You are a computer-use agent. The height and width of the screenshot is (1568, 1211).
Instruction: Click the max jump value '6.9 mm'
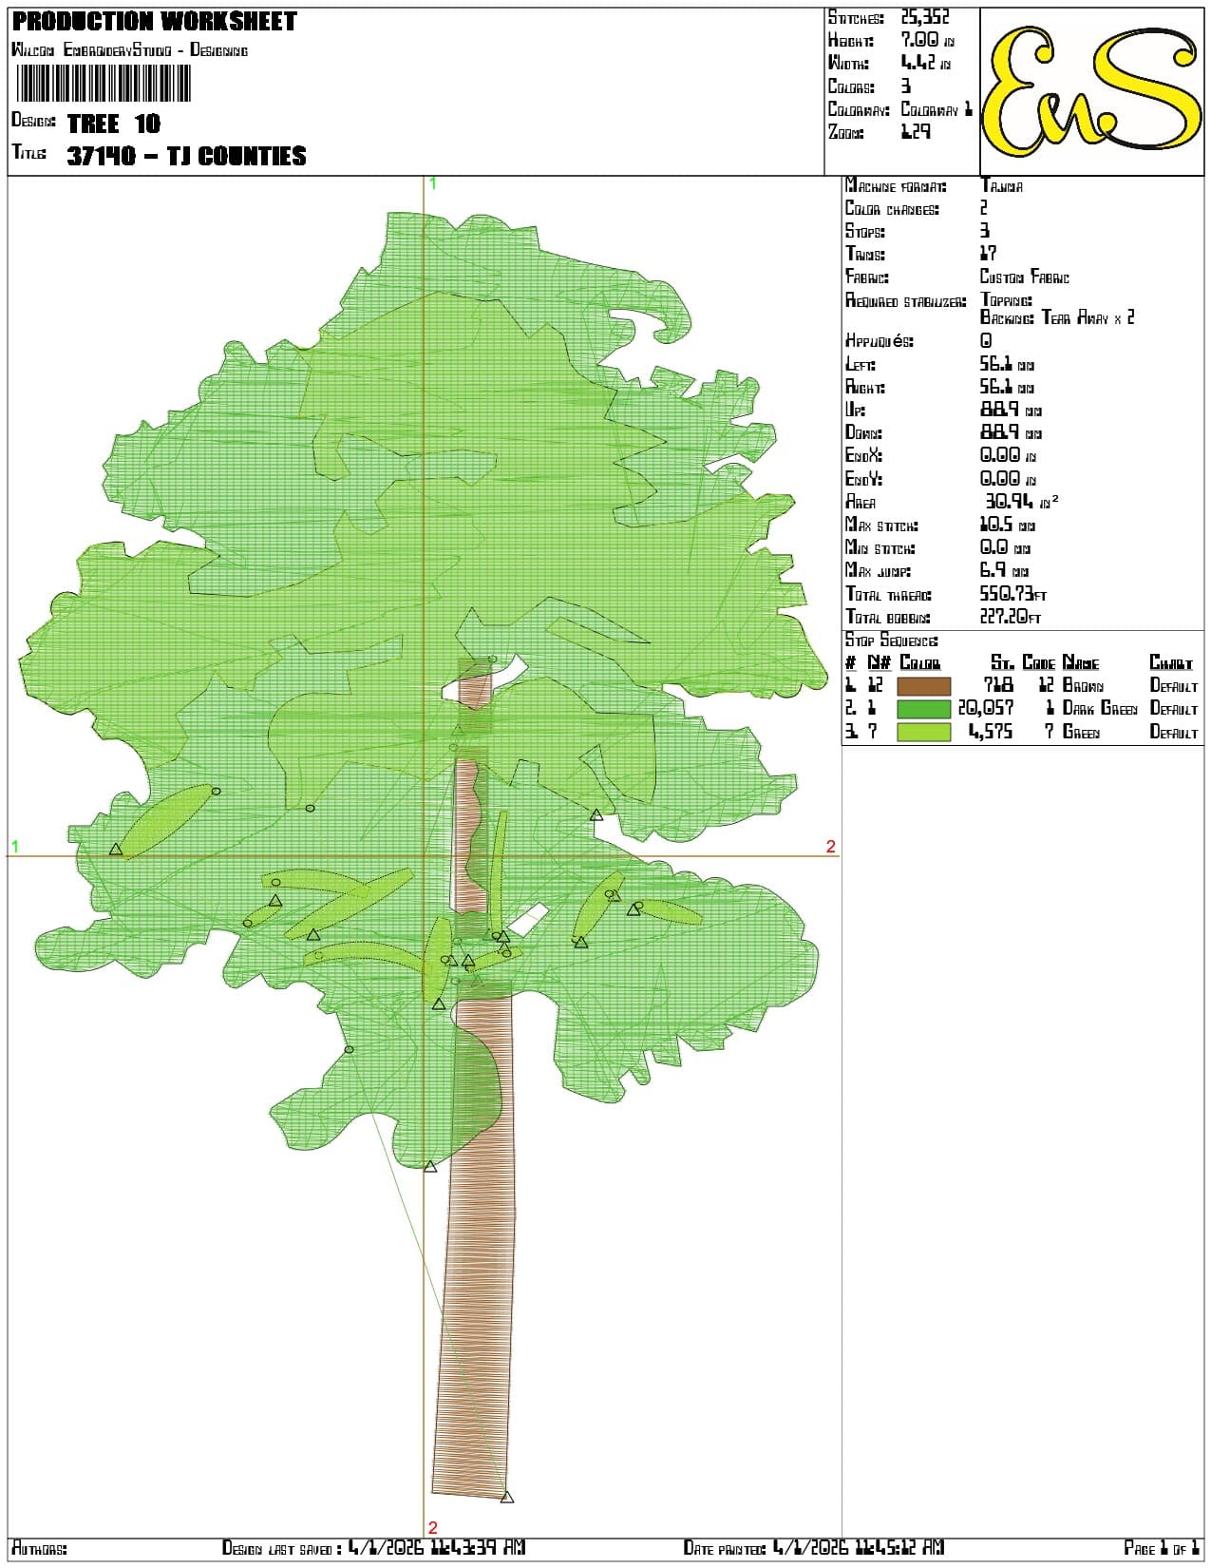pos(1005,570)
